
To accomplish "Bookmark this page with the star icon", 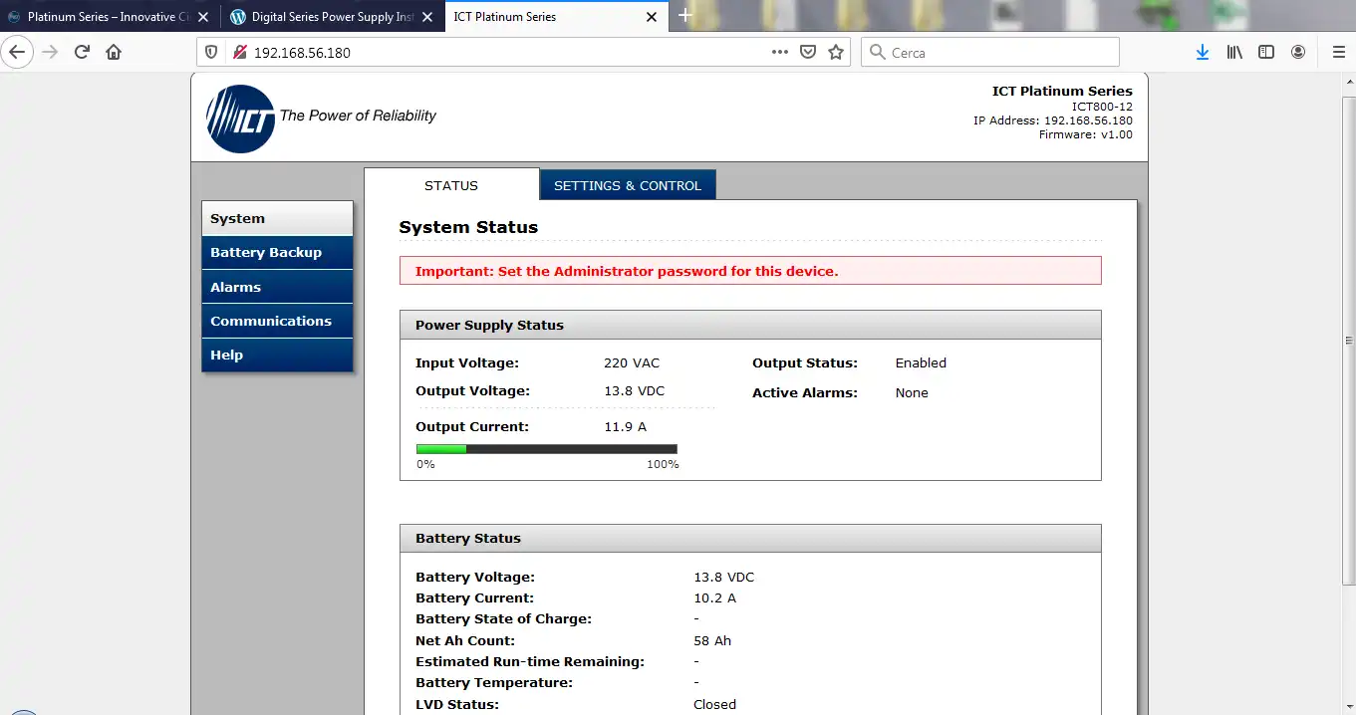I will (x=836, y=52).
